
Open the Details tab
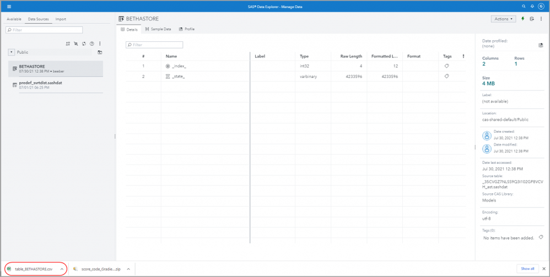point(129,29)
